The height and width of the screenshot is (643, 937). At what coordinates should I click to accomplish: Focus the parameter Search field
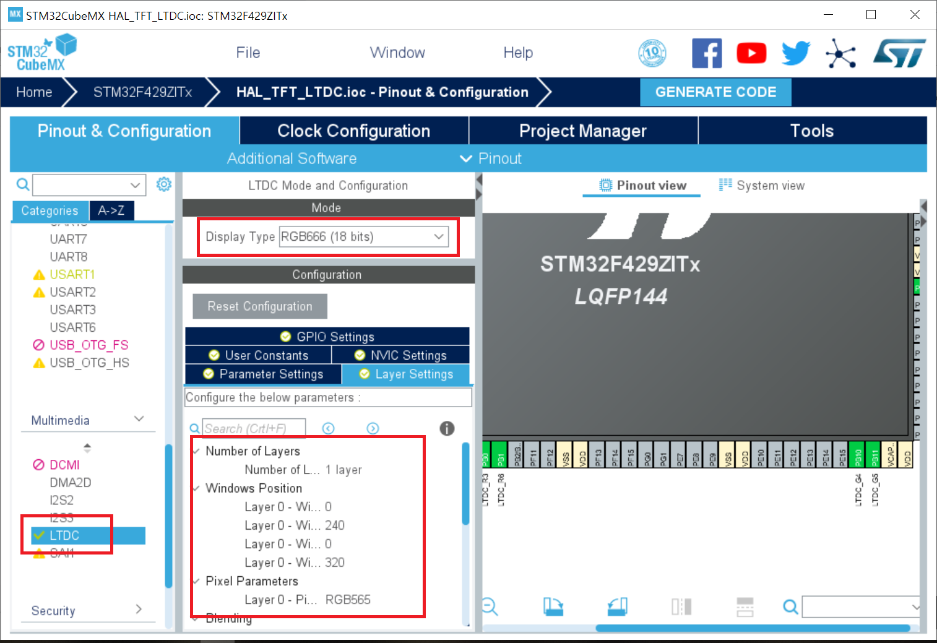pyautogui.click(x=254, y=428)
